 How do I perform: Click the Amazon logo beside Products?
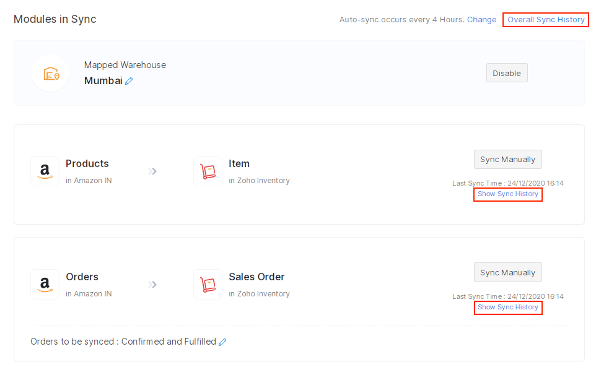(45, 171)
